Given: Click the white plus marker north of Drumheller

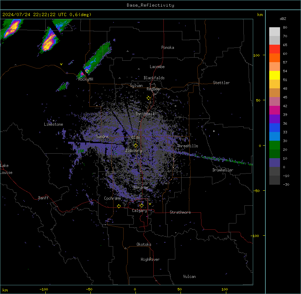Looking at the screenshot, I should tap(214, 131).
